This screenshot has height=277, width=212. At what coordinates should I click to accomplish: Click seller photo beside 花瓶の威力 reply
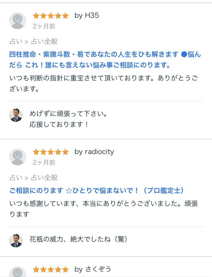point(16,241)
